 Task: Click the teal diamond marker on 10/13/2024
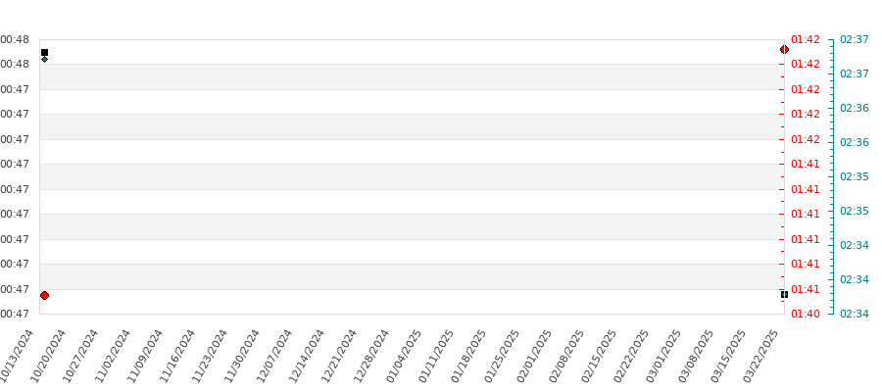[x=44, y=59]
